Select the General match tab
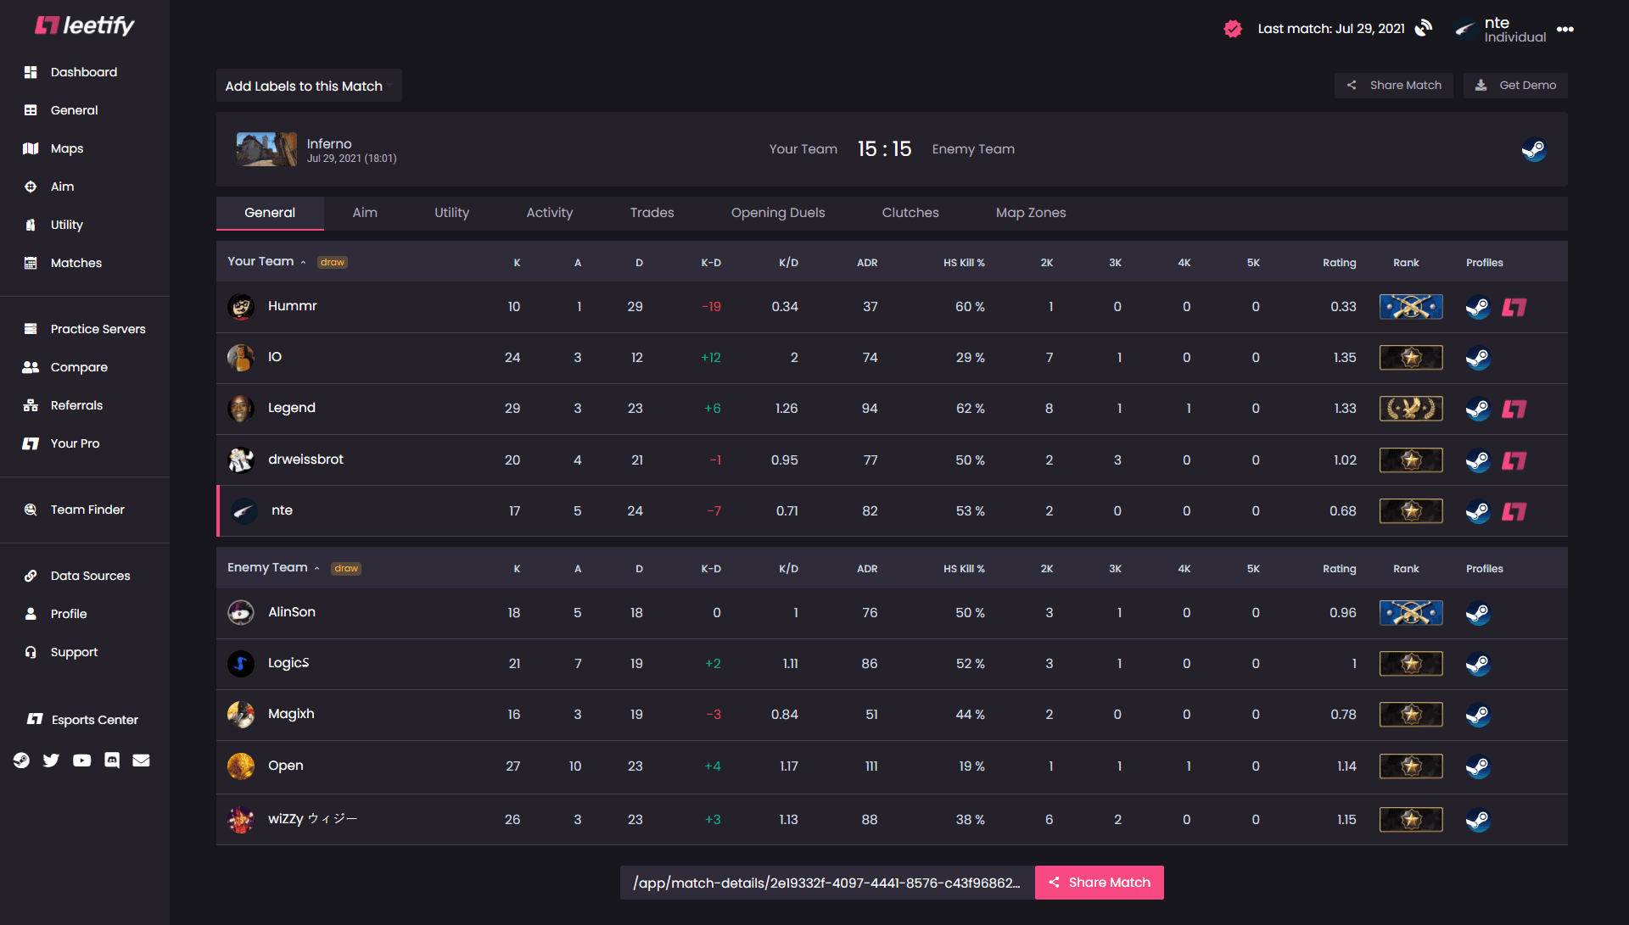The width and height of the screenshot is (1629, 925). 270,213
